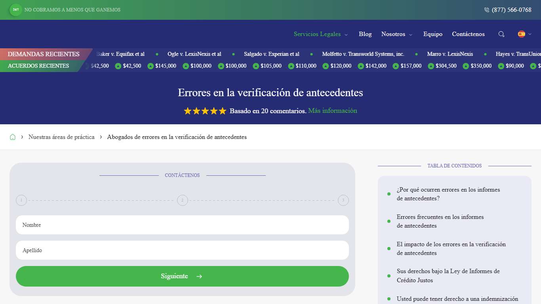This screenshot has height=304, width=541.
Task: Click the contents link about Ley de Informes de Crédito Justos
Action: click(448, 275)
